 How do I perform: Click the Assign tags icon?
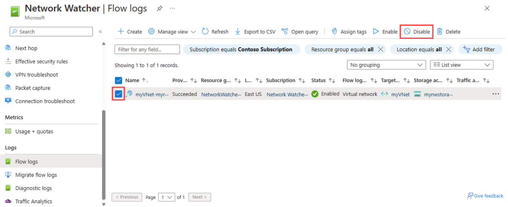[334, 32]
